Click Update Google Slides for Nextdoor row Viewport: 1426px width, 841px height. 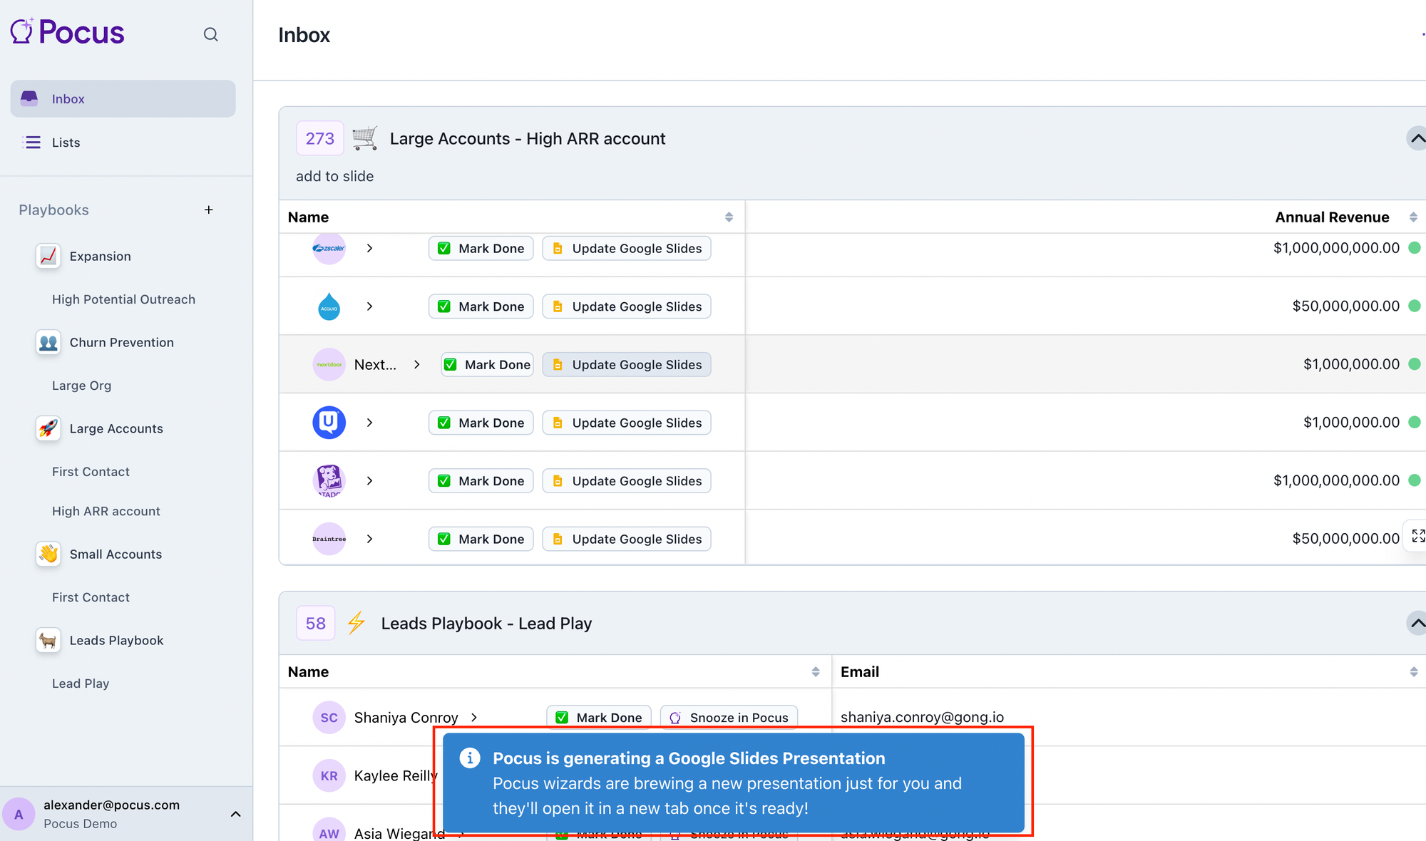627,364
